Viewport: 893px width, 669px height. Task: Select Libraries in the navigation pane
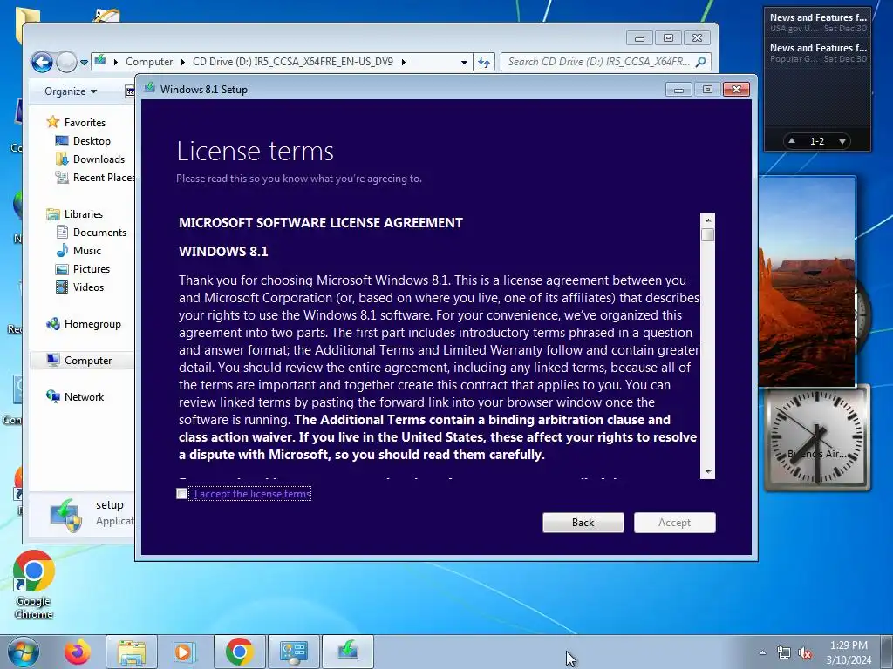pos(83,214)
